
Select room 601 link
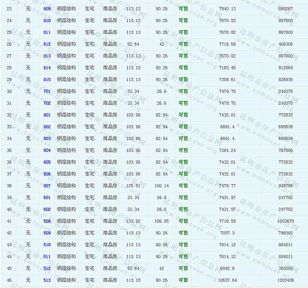click(x=47, y=198)
